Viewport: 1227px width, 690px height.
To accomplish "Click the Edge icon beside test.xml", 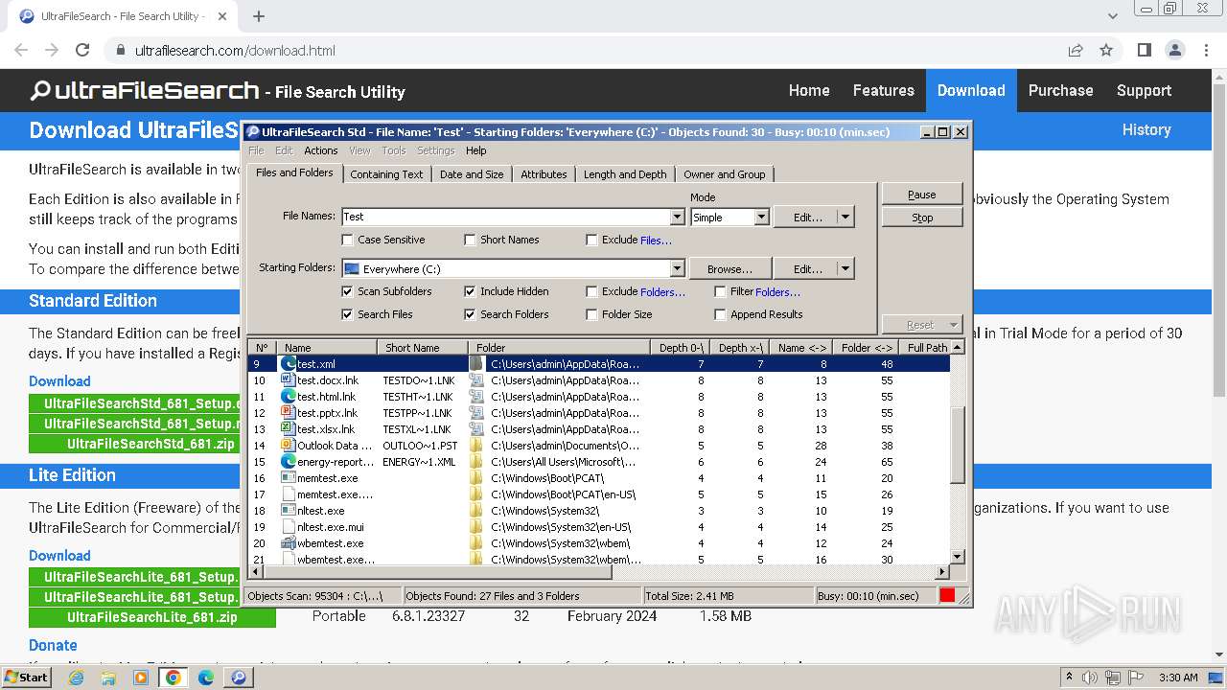I will (x=289, y=364).
